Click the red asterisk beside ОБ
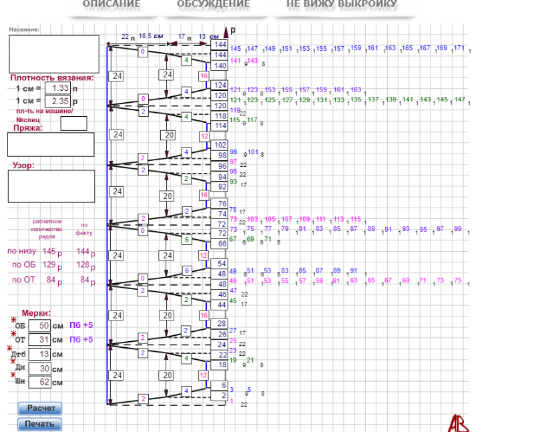 click(12, 319)
